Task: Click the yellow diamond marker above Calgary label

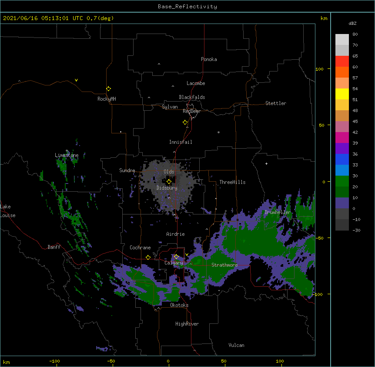Action: (176, 257)
